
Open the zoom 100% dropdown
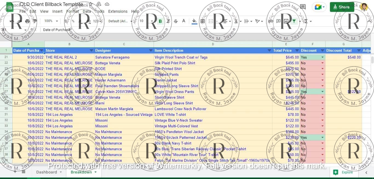point(51,21)
